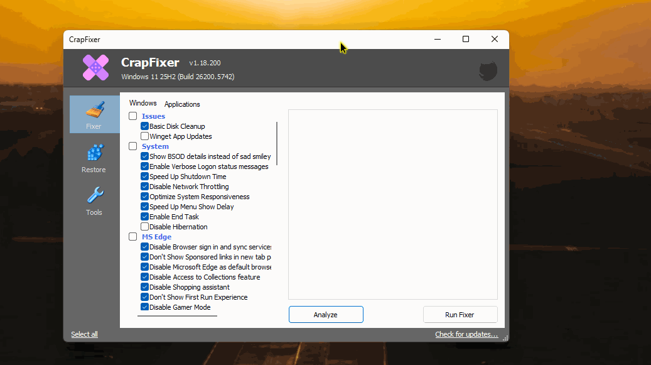Screen dimensions: 651x365
Task: Click the vertical scrollbar of options list
Action: (x=276, y=143)
